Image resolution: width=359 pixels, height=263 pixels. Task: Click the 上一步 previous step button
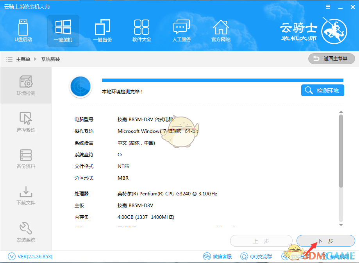tap(261, 241)
